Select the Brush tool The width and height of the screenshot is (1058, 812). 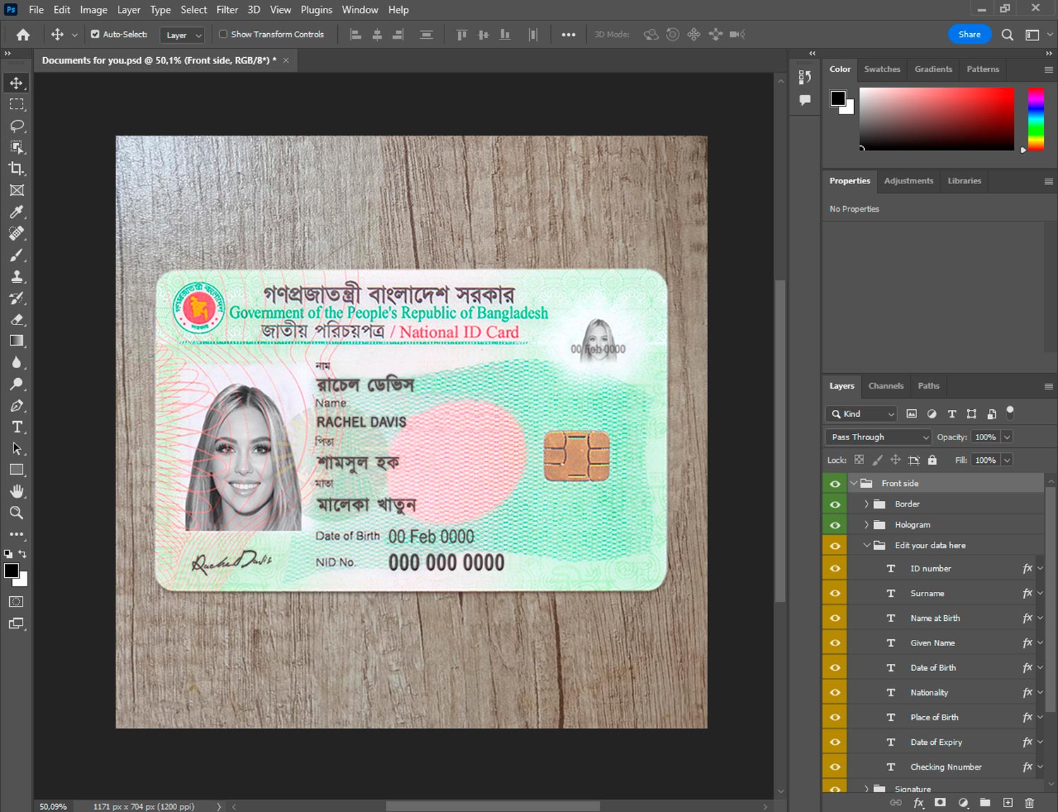(17, 255)
